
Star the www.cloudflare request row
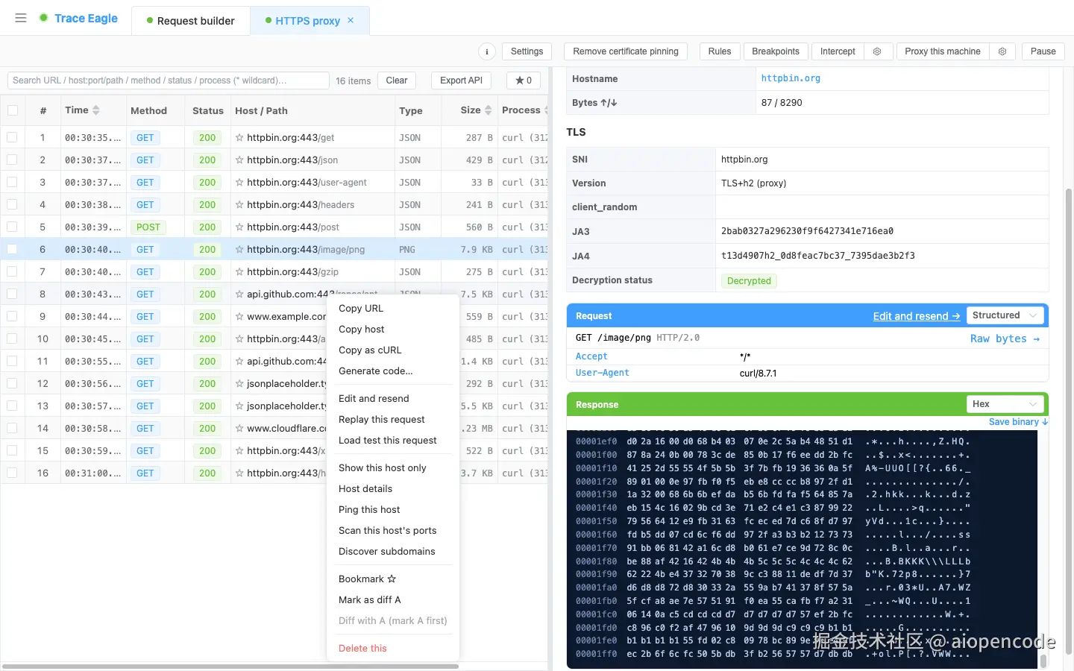(239, 429)
